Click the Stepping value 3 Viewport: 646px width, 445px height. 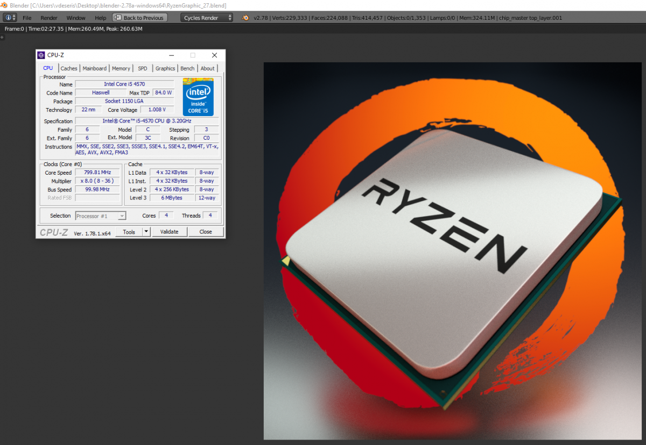[206, 130]
